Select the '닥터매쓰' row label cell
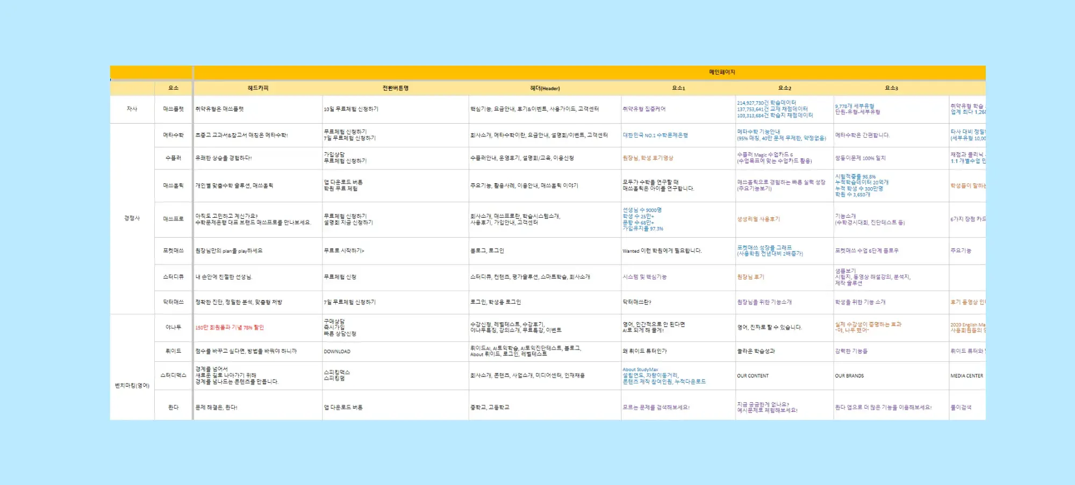Screen dimensions: 1075x485 (x=173, y=302)
